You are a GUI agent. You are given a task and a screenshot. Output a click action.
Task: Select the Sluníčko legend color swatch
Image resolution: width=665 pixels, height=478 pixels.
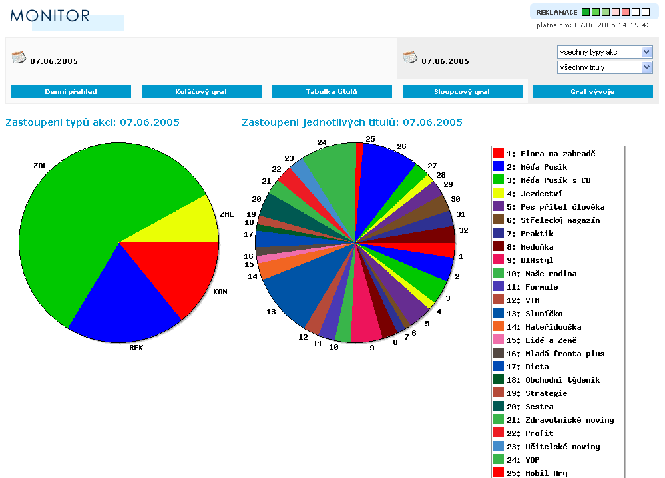tap(498, 314)
